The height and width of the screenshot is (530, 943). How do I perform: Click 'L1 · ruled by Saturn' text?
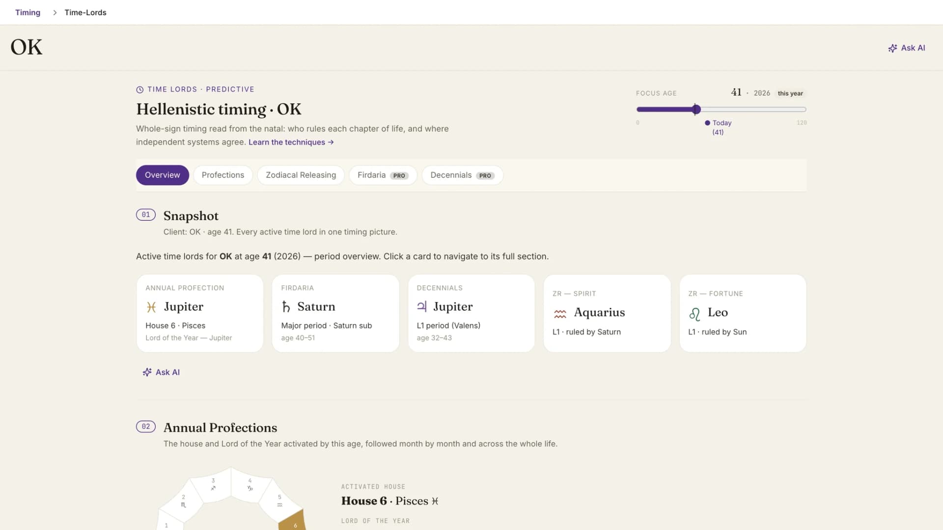pyautogui.click(x=586, y=332)
